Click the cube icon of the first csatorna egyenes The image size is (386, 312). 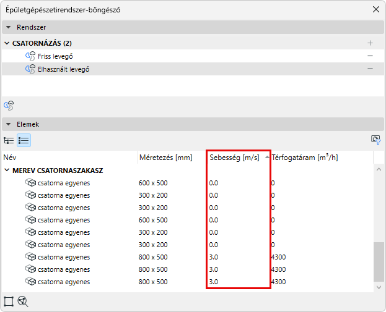point(30,183)
